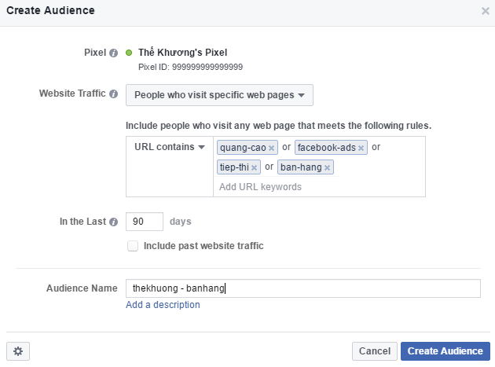Select the tiep-thi keyword tag
This screenshot has width=495, height=367.
coord(234,167)
